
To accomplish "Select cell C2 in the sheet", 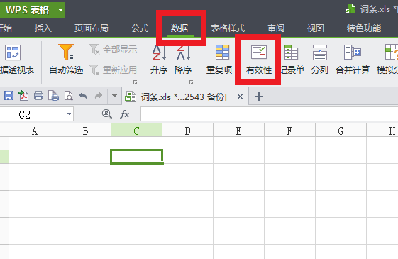I will point(136,157).
